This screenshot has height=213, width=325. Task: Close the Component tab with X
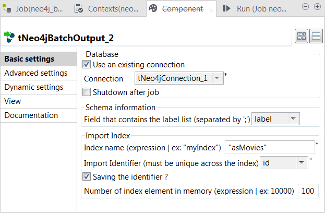point(211,10)
